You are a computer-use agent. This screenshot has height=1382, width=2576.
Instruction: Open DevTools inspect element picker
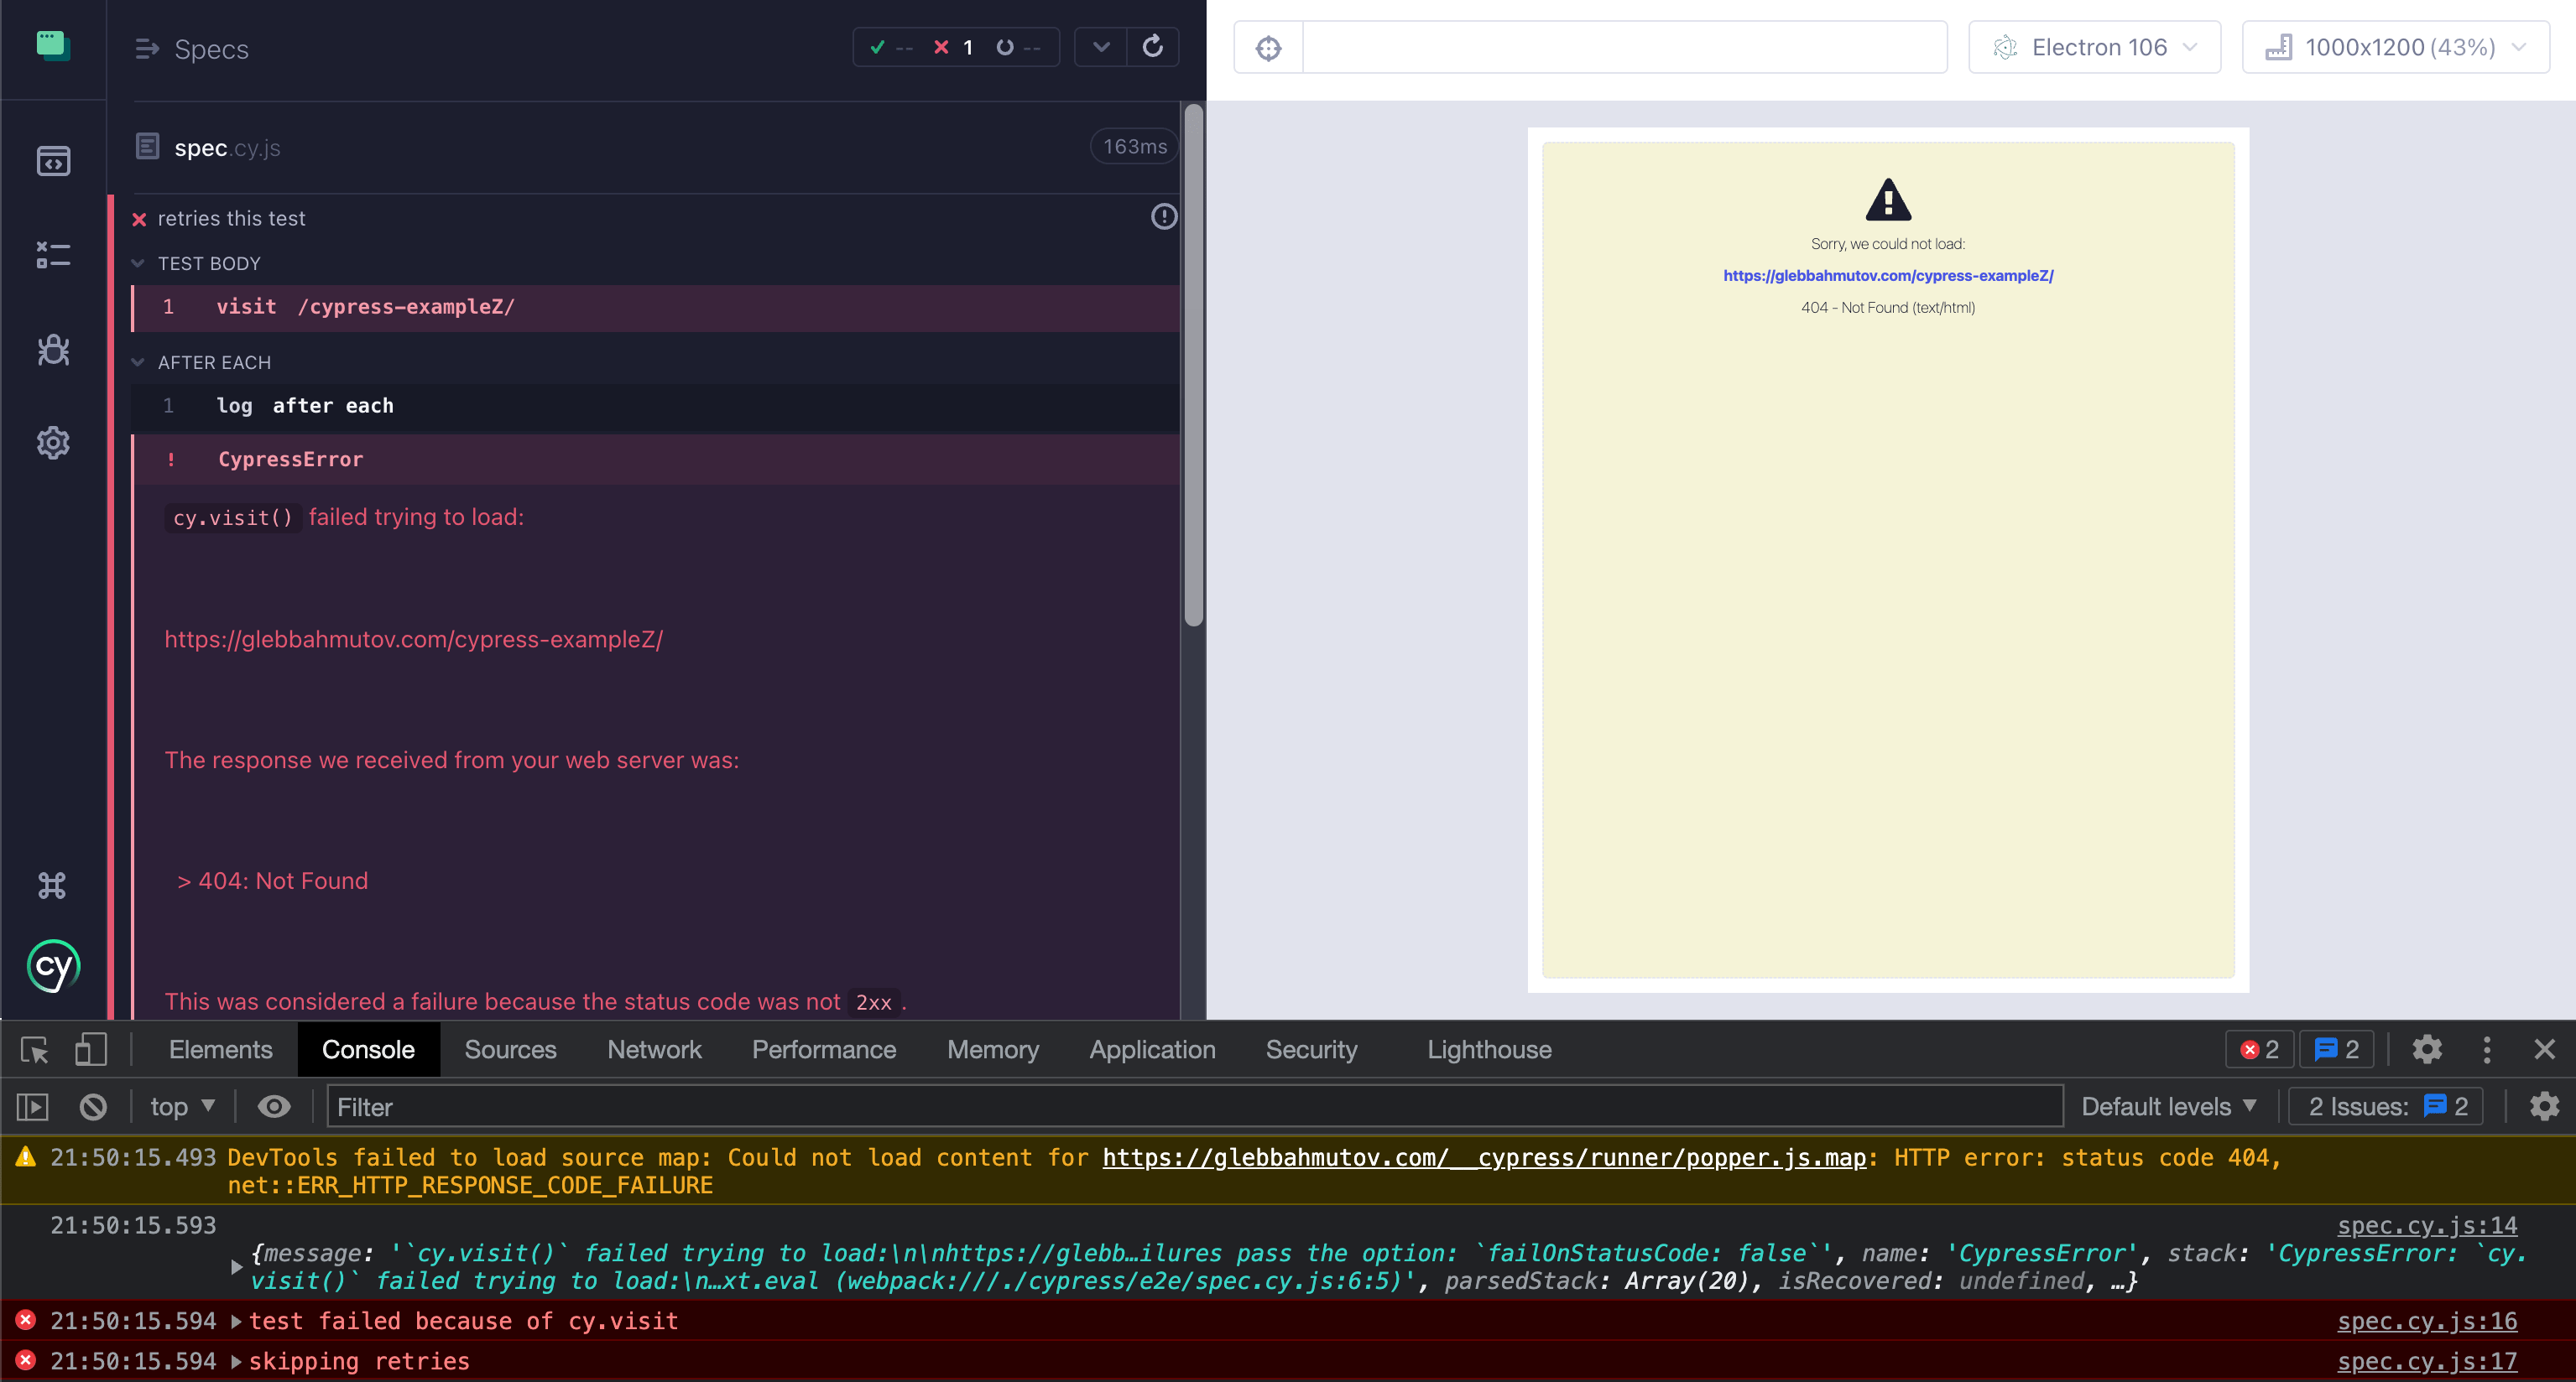coord(35,1049)
